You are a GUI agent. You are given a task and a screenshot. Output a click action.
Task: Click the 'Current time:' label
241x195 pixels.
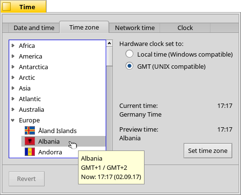pos(139,106)
